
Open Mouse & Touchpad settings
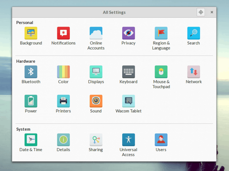[161, 72]
